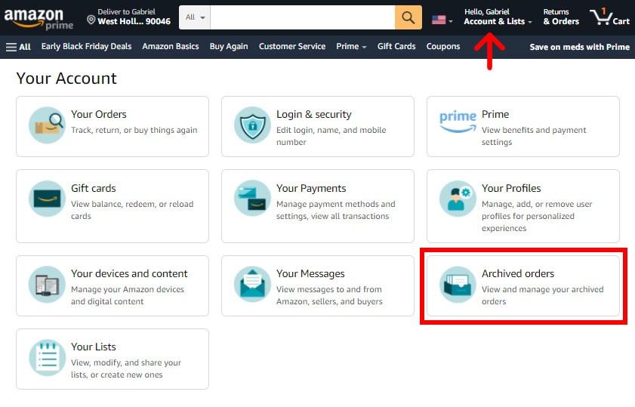Viewport: 635px width, 407px height.
Task: Click the Your Profiles person icon
Action: [458, 199]
